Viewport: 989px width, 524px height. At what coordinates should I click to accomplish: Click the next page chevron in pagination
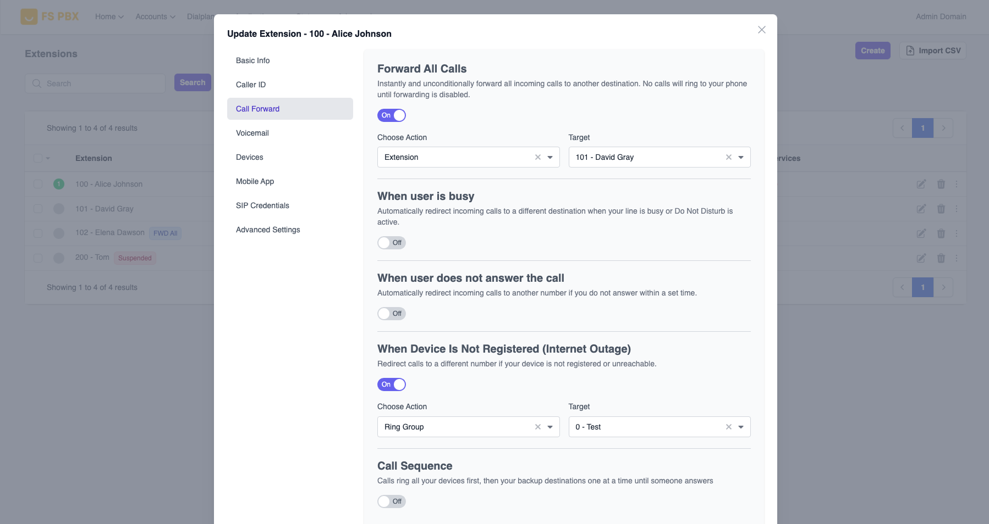(x=944, y=127)
